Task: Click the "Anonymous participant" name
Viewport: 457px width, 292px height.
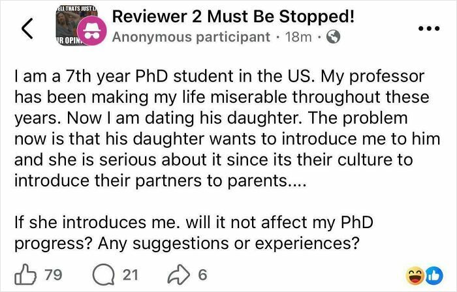Action: (191, 37)
